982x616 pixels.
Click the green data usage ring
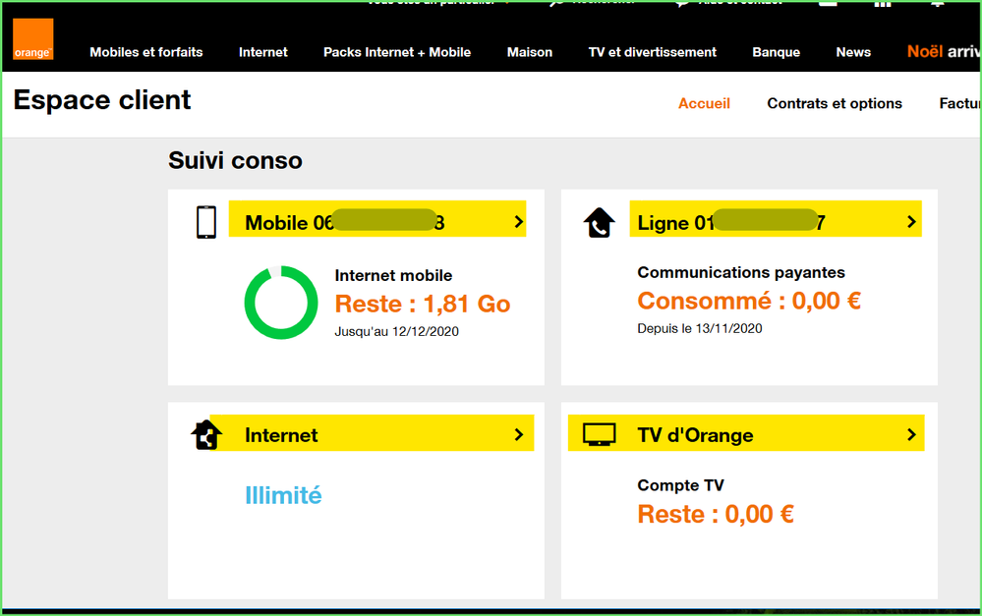point(281,303)
